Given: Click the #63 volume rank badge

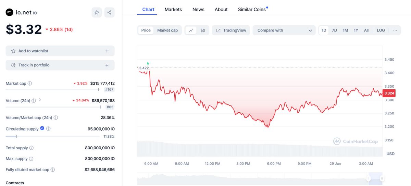Looking at the screenshot, I should (110, 107).
